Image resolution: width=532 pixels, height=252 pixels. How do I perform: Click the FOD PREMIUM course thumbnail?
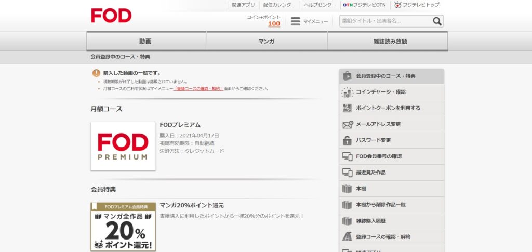[x=123, y=146]
